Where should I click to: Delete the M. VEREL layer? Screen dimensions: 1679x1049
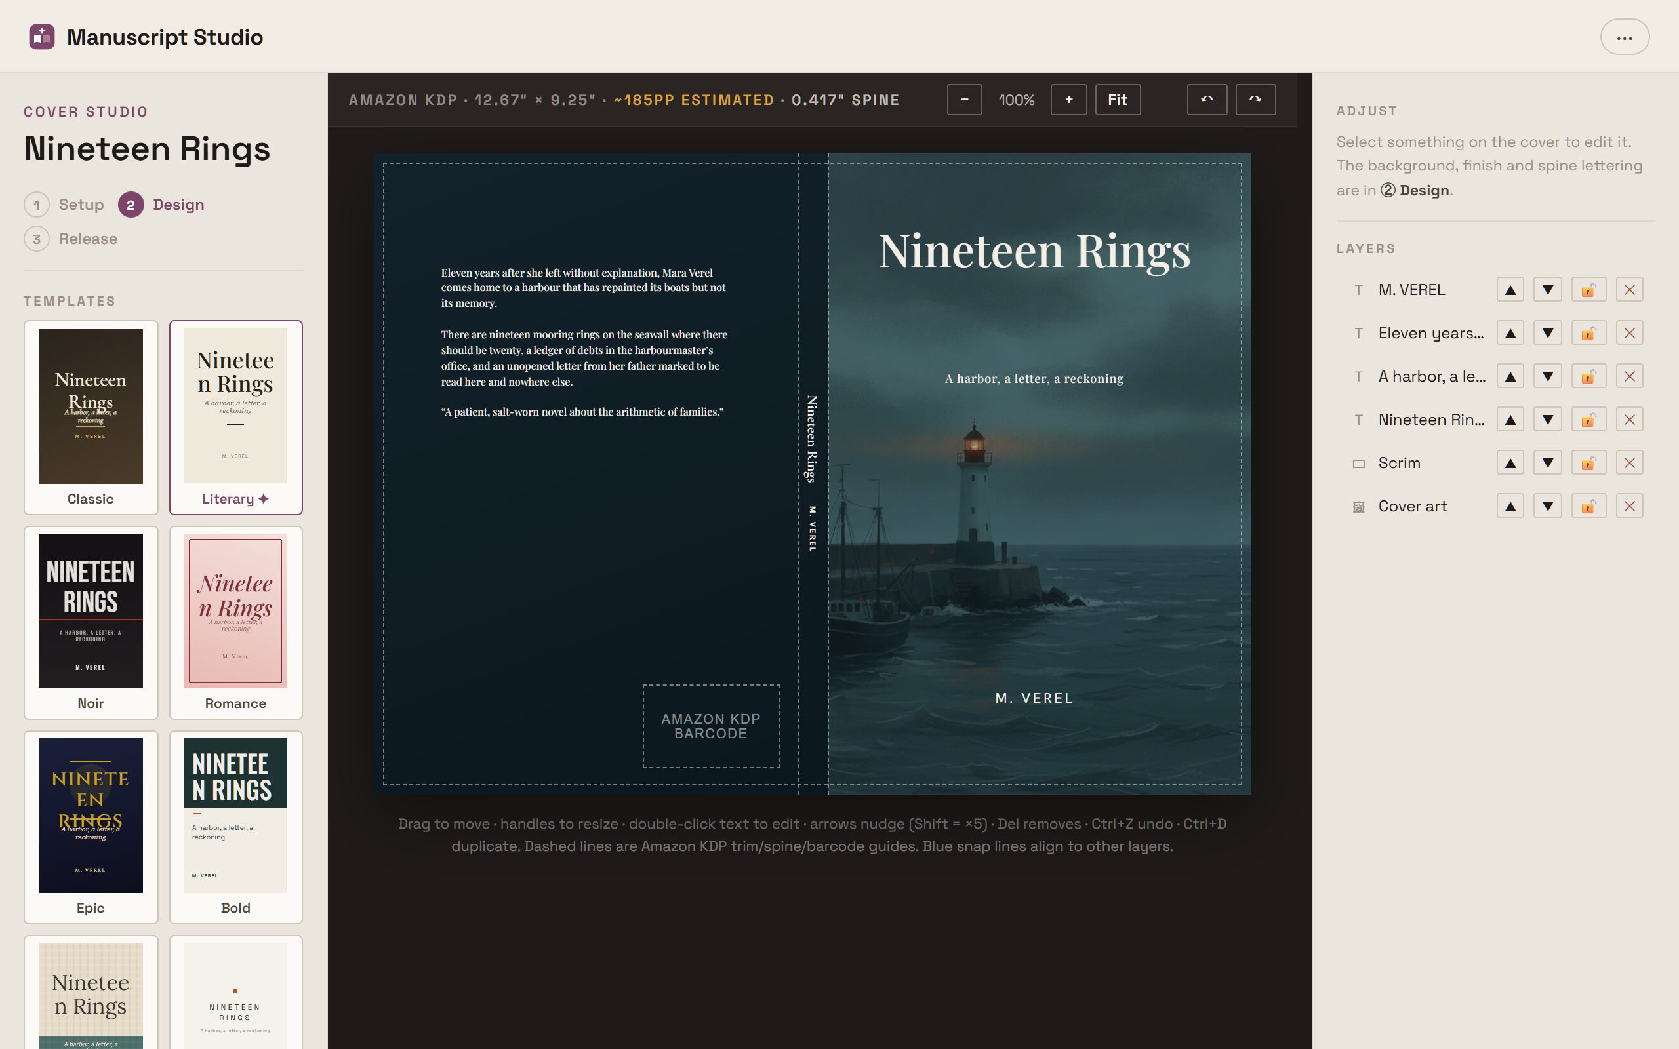coord(1630,290)
